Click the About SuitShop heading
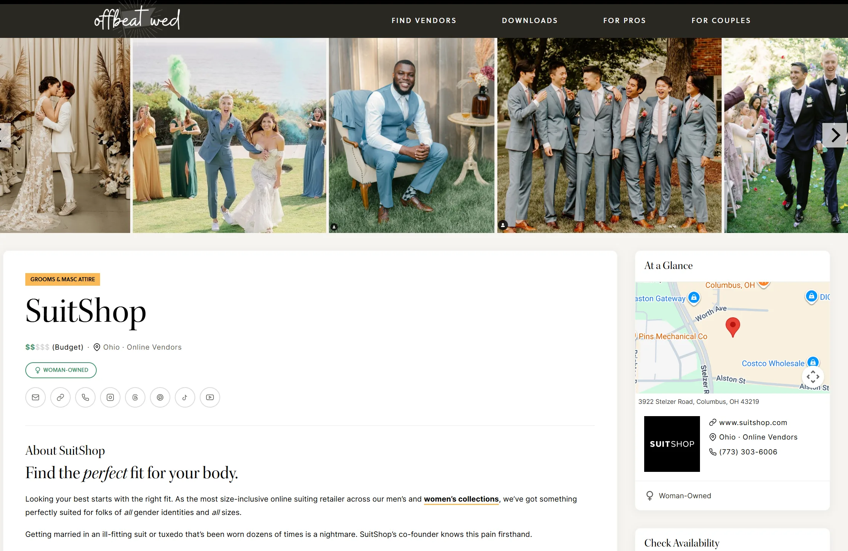 coord(65,450)
